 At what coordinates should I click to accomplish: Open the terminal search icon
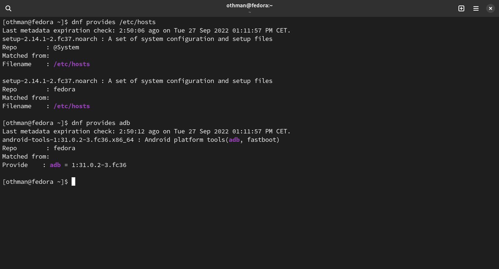(8, 8)
